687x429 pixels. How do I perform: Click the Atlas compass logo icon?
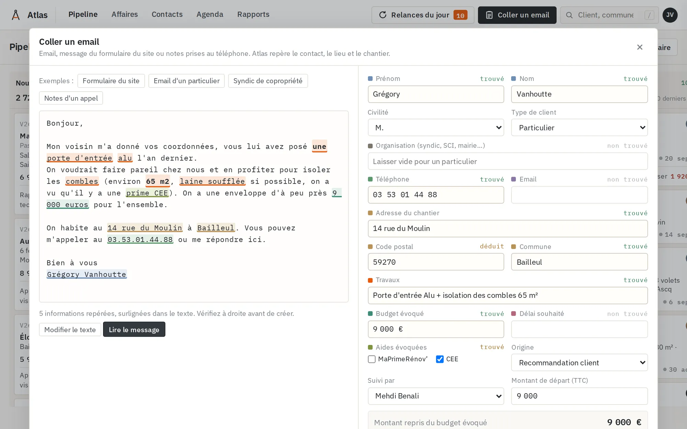click(15, 15)
